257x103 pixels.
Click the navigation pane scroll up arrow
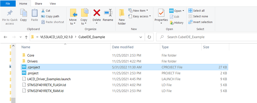click(x=13, y=46)
